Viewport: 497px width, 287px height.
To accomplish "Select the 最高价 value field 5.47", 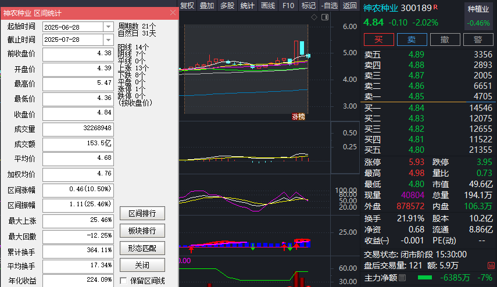I will (78, 84).
